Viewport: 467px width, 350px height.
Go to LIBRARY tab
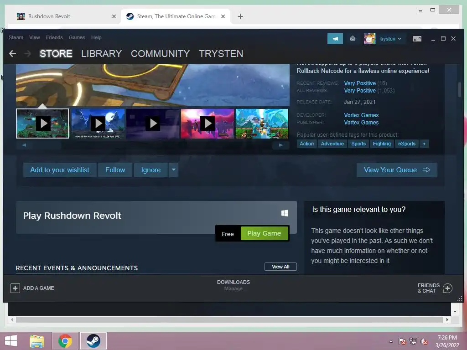click(102, 54)
